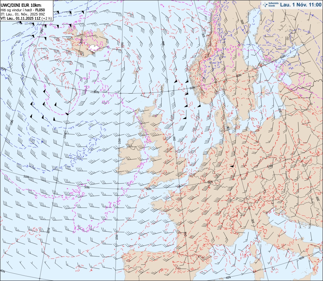The height and width of the screenshot is (281, 323).
Task: Click the Veðurstofa Íslands logo
Action: pos(270,5)
